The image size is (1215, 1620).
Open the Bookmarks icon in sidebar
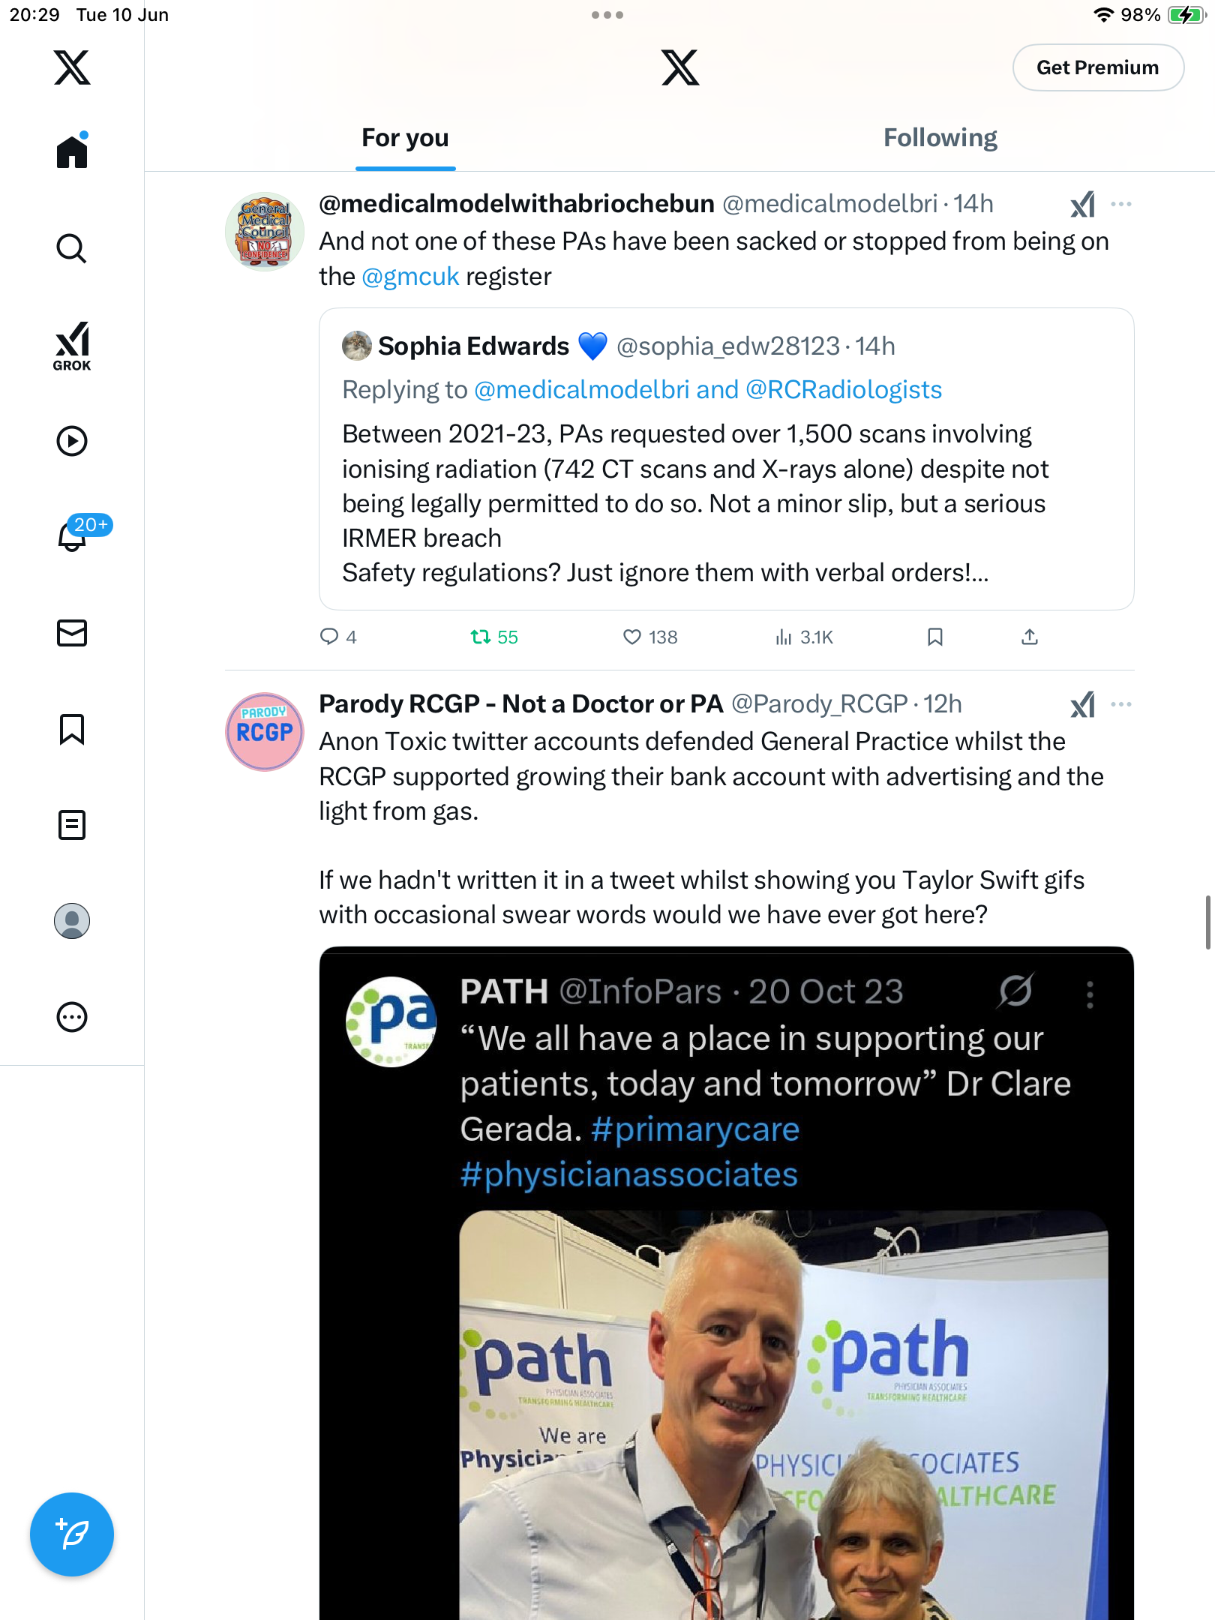[72, 729]
